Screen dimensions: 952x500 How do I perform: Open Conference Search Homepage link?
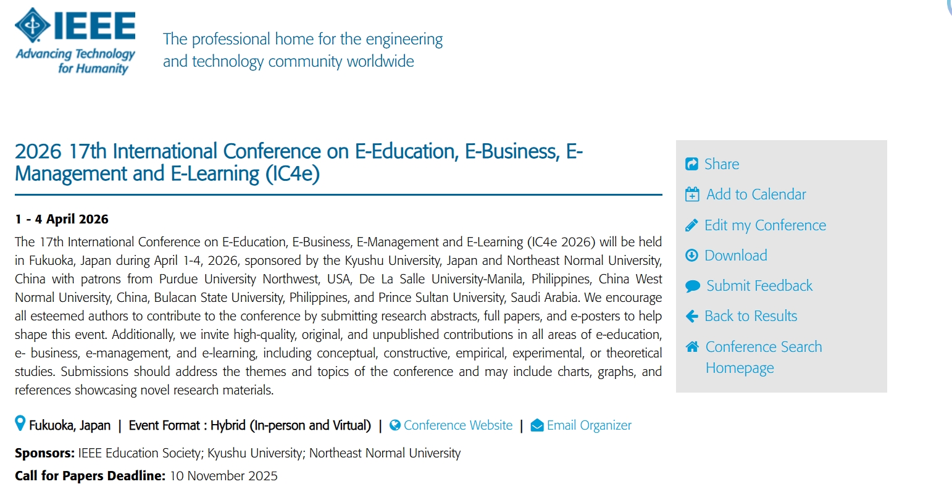click(764, 357)
